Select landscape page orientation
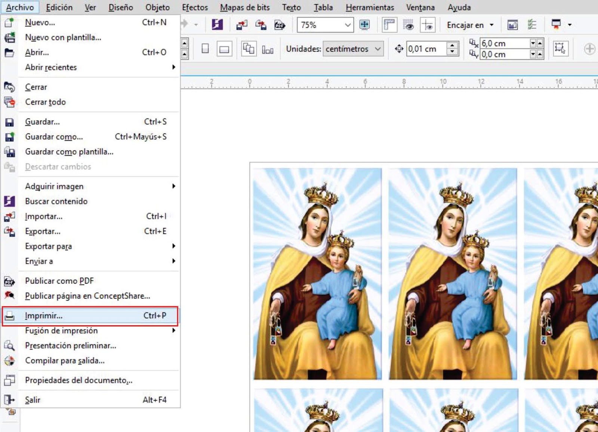598x432 pixels. 224,49
